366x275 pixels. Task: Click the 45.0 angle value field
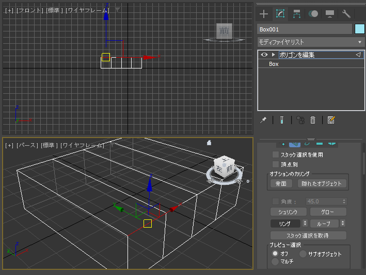pyautogui.click(x=324, y=201)
